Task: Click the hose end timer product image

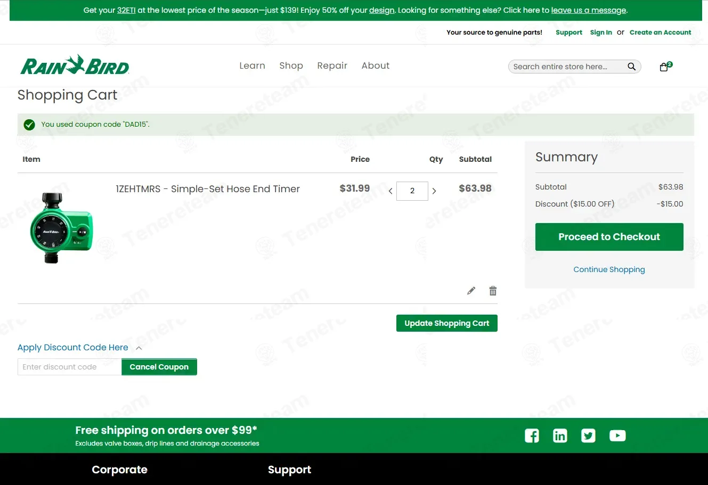Action: (x=61, y=228)
